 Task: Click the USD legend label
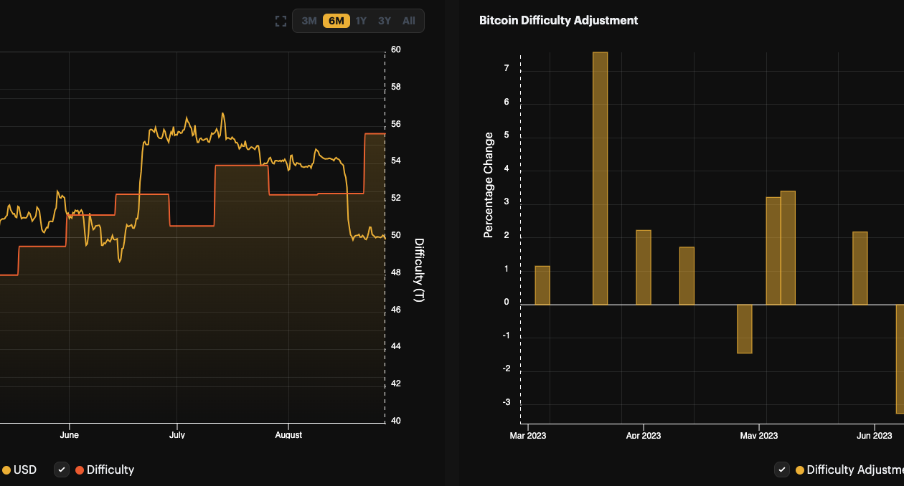tap(25, 470)
